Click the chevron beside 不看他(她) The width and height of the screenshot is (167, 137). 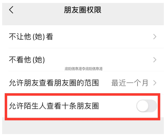[155, 60]
